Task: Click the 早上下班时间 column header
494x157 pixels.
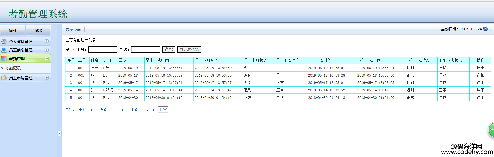Action: pos(218,60)
